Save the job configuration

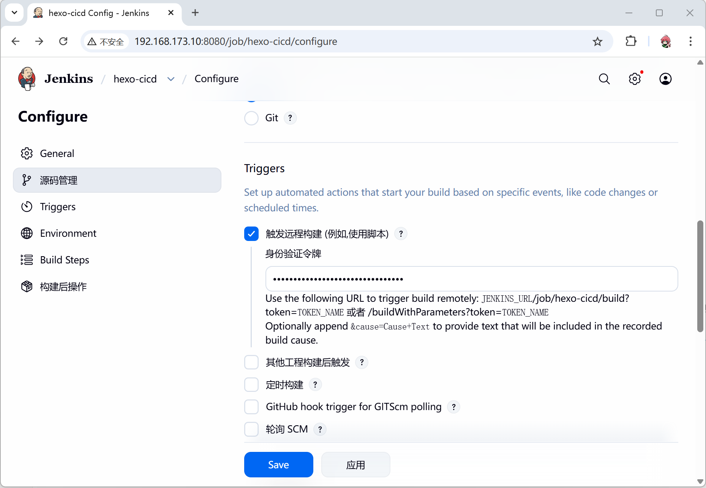coord(278,464)
